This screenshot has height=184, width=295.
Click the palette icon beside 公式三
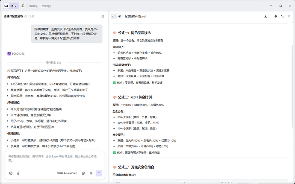(115, 167)
